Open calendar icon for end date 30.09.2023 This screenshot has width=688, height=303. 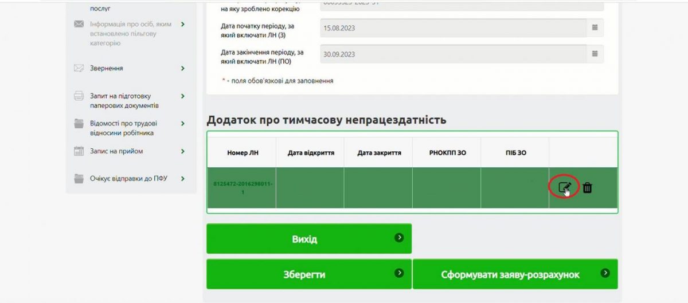pos(595,54)
